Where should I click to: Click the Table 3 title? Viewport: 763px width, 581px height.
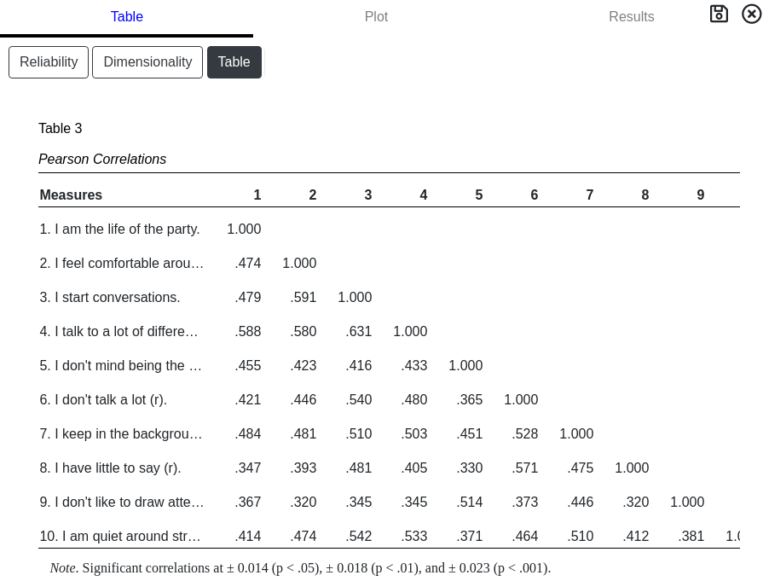click(61, 128)
